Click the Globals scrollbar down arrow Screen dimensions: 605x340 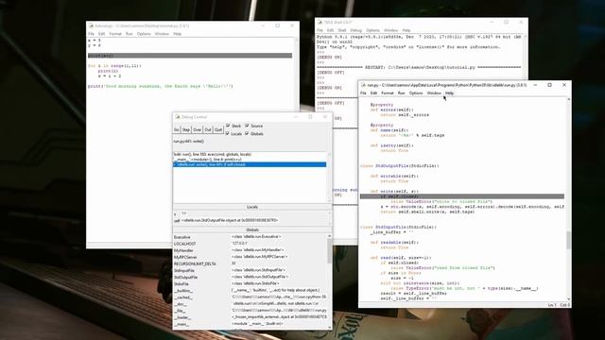pyautogui.click(x=329, y=328)
